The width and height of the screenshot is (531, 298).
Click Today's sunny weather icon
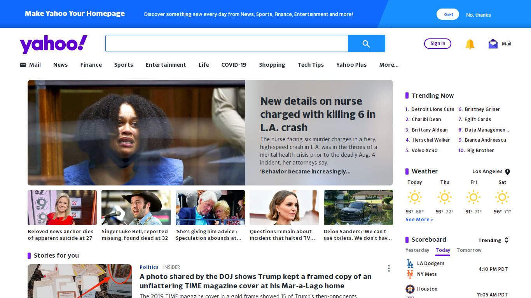pyautogui.click(x=415, y=197)
